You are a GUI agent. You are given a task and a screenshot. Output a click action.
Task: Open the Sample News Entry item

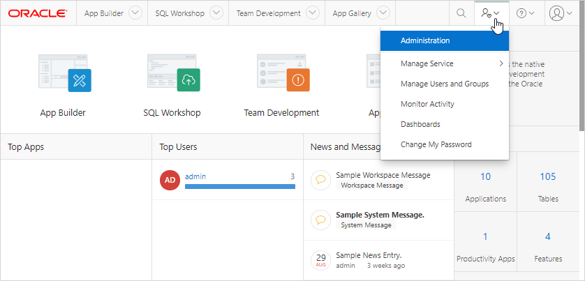pyautogui.click(x=369, y=255)
